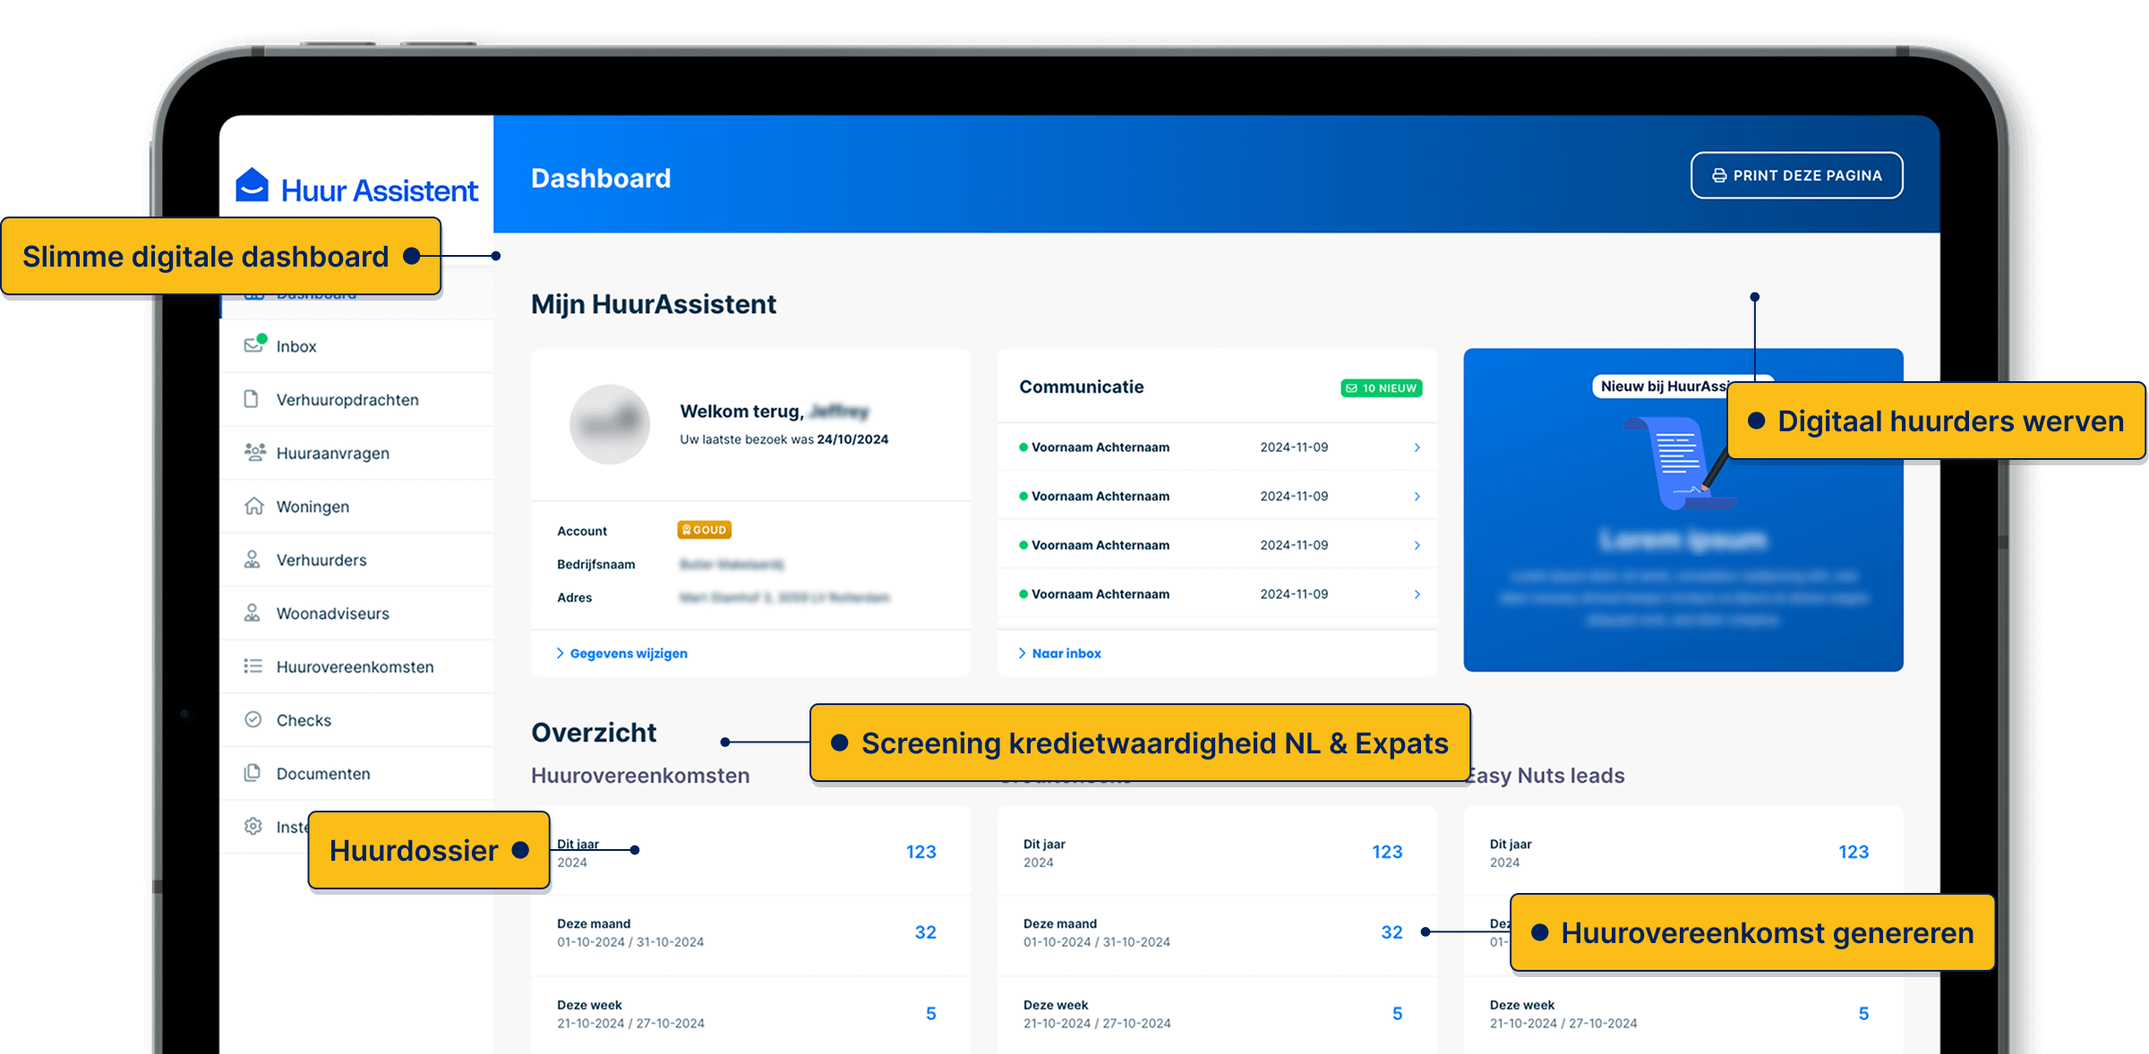Click Huurovereenkomsten Deze week value 5
Screen dimensions: 2149x1054
click(931, 1014)
